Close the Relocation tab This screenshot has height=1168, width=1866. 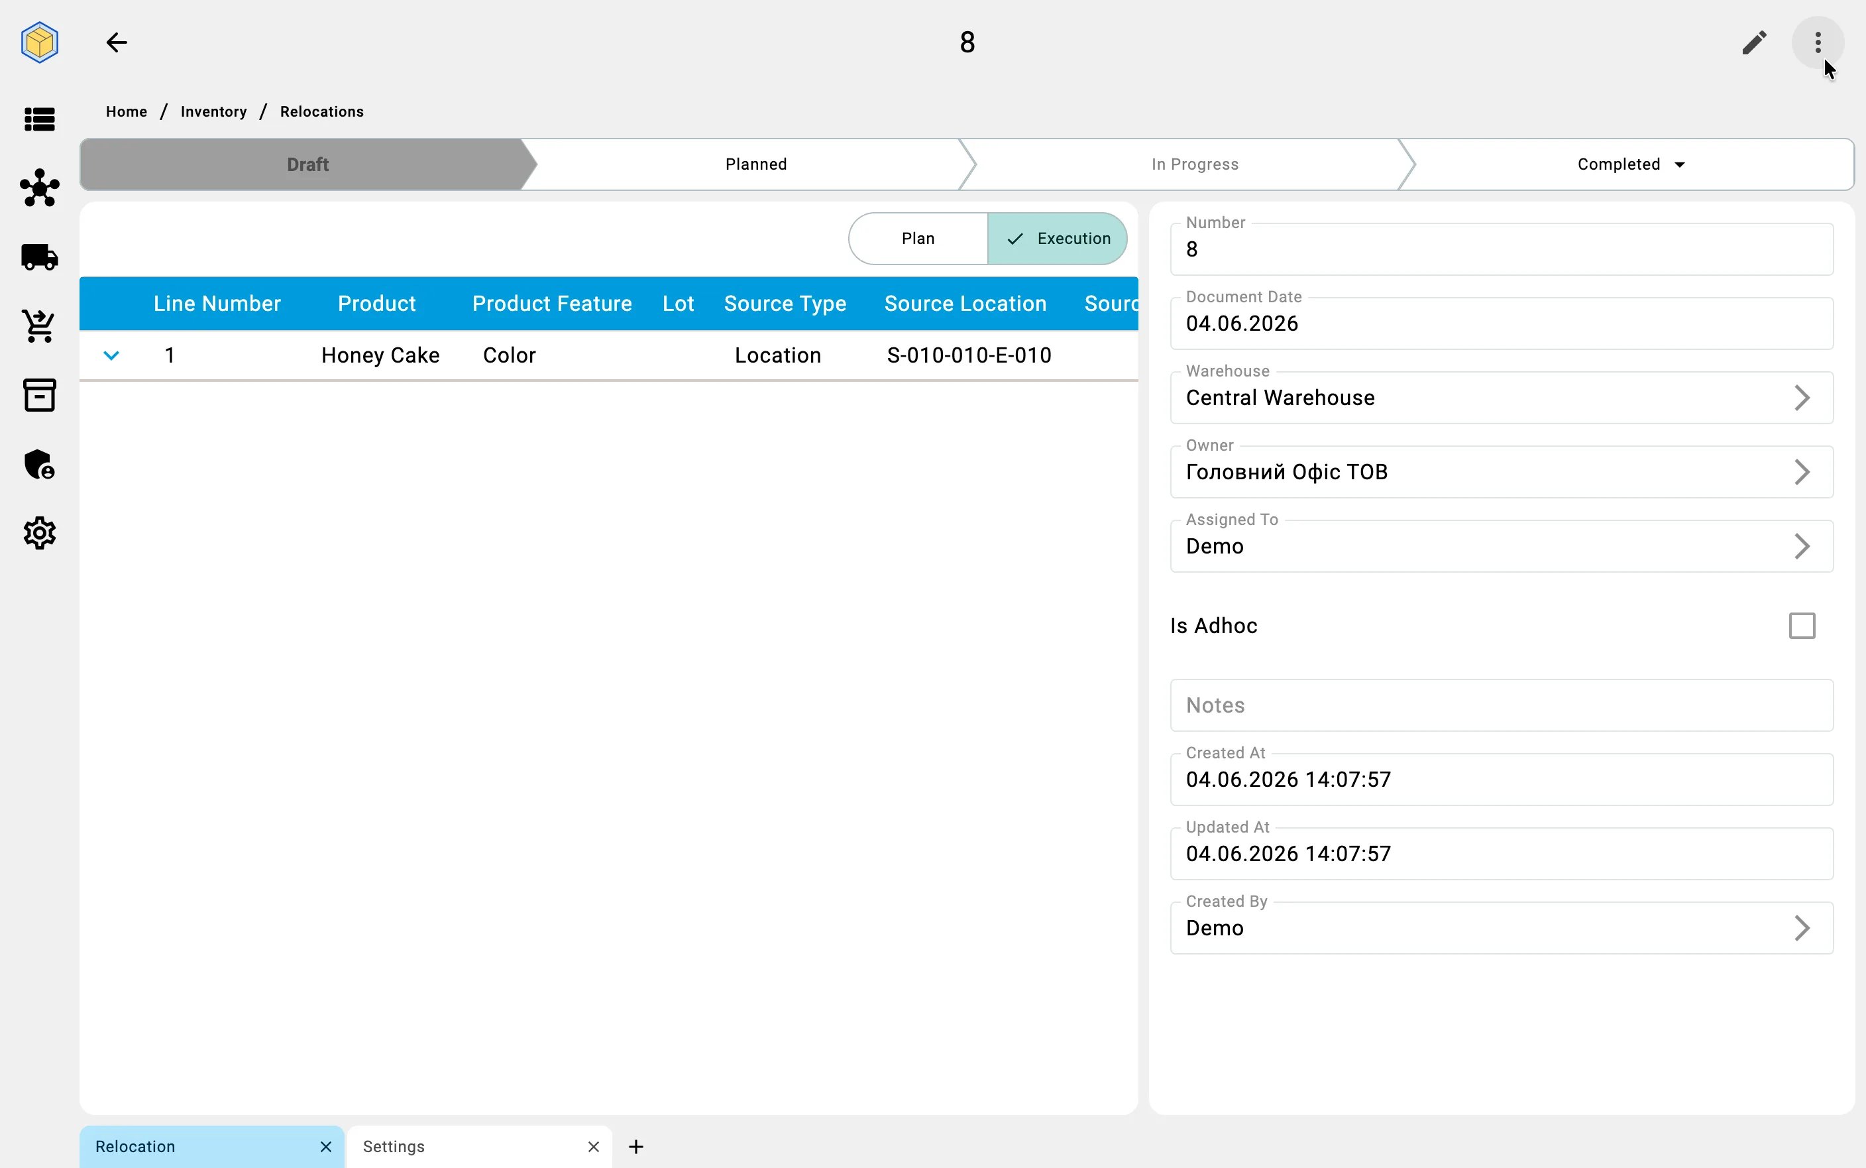tap(326, 1146)
